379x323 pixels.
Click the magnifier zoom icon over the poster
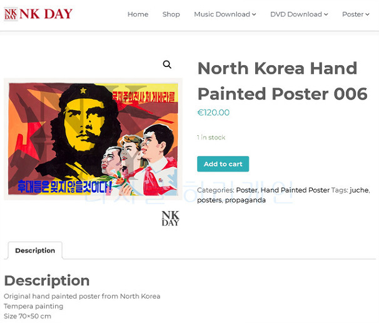pos(167,64)
